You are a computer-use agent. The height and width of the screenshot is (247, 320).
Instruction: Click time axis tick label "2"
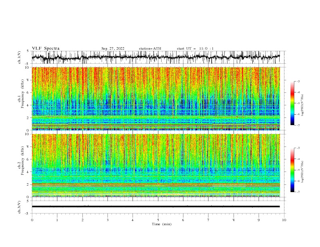[x=82, y=220]
